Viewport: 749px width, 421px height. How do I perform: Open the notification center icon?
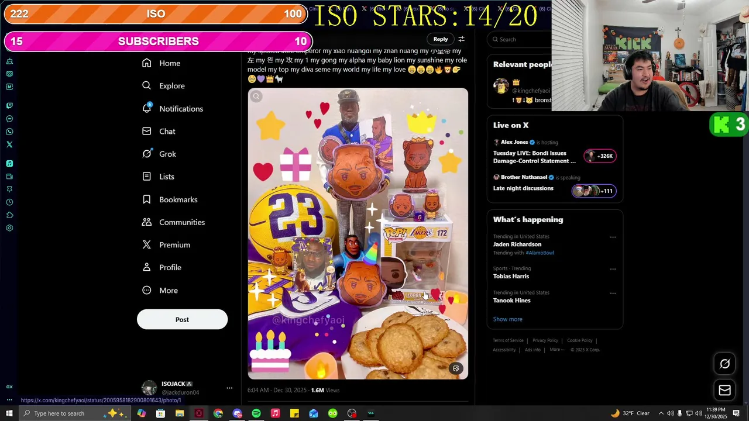coord(736,413)
